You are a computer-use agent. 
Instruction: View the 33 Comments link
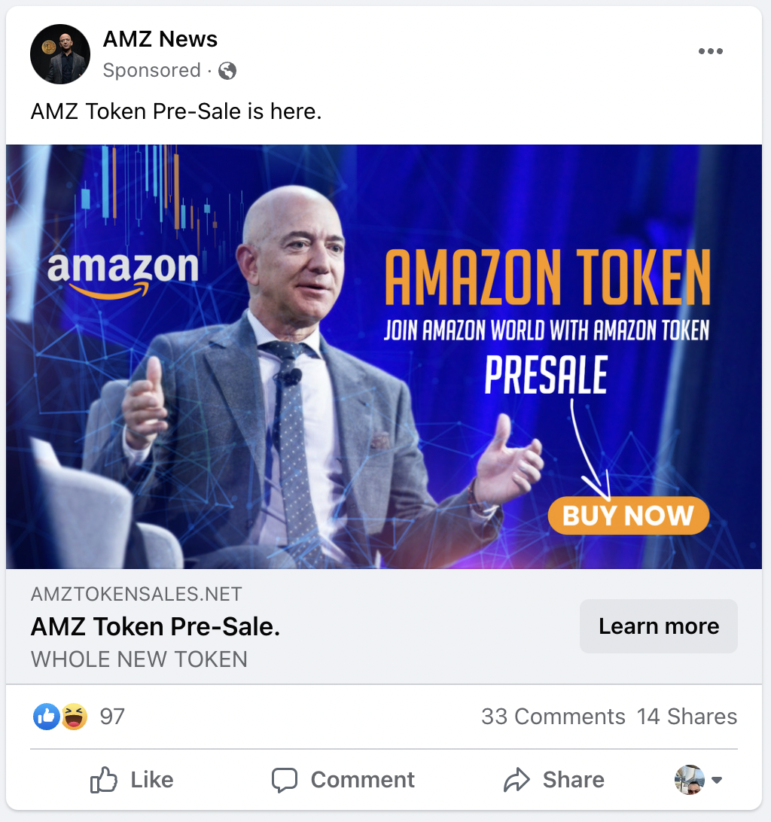(553, 717)
